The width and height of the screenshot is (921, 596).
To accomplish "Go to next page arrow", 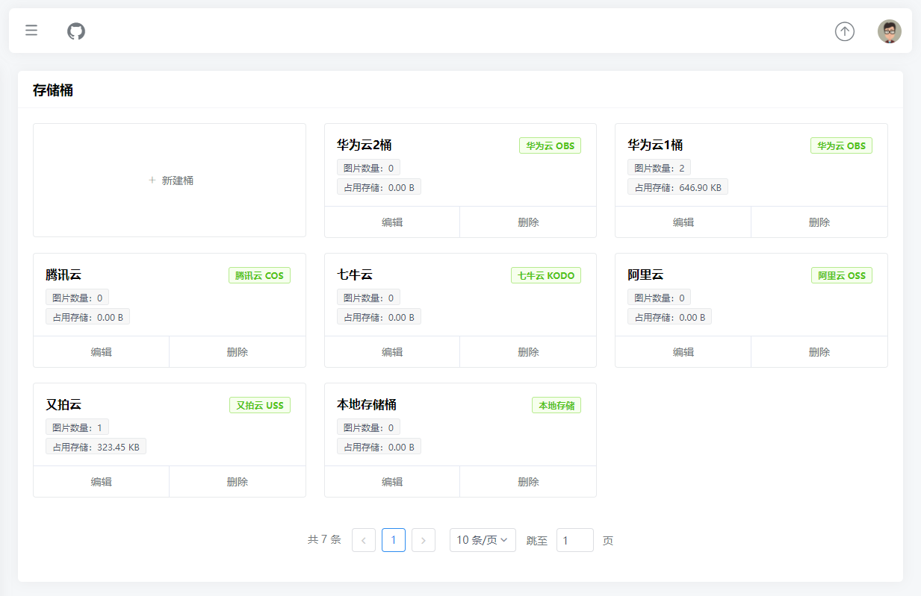I will click(424, 540).
